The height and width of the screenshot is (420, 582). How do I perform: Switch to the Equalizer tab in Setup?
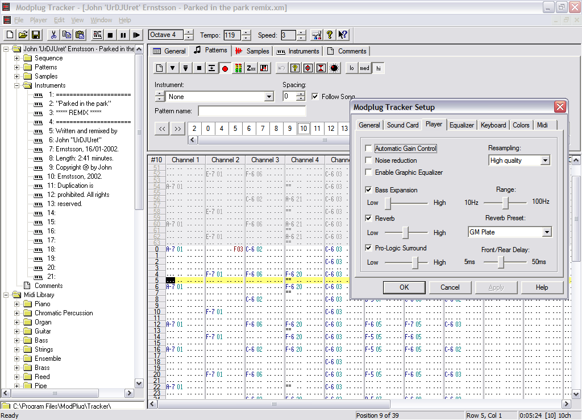(462, 125)
